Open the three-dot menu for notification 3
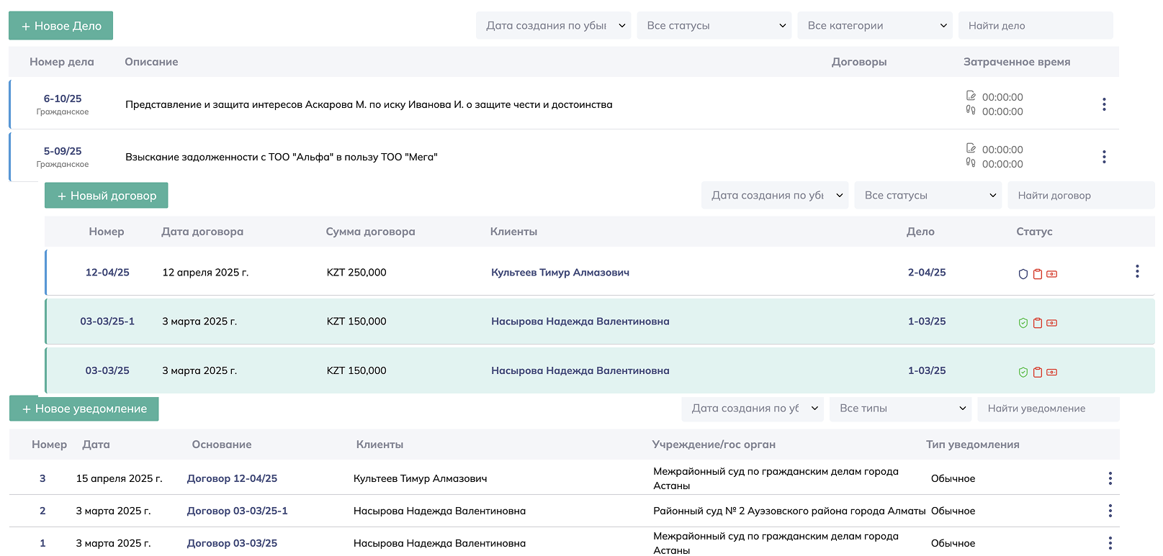The image size is (1163, 556). click(x=1110, y=478)
